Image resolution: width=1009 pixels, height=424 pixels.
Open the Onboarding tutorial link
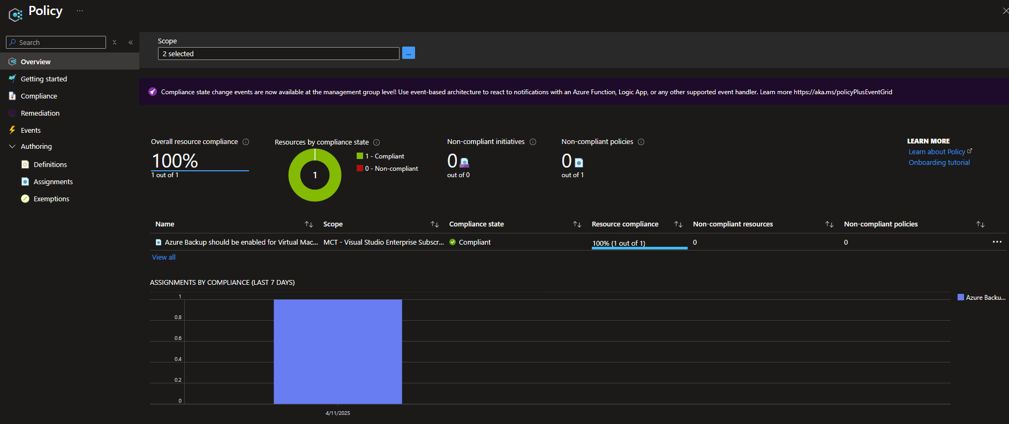(x=939, y=162)
